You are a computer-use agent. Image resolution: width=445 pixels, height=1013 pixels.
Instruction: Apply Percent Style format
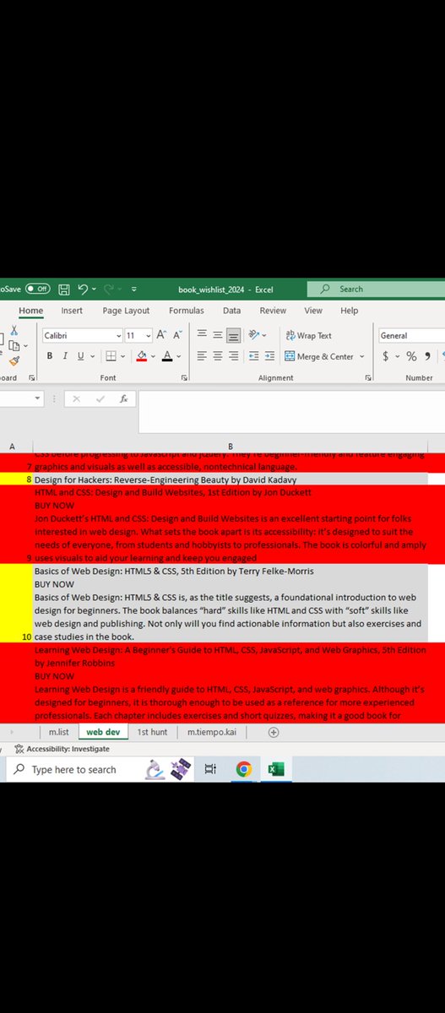point(411,356)
